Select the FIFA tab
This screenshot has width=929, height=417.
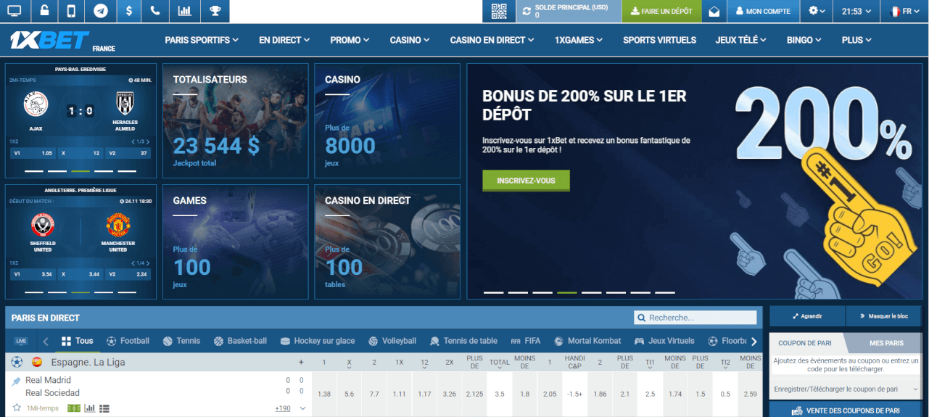526,341
